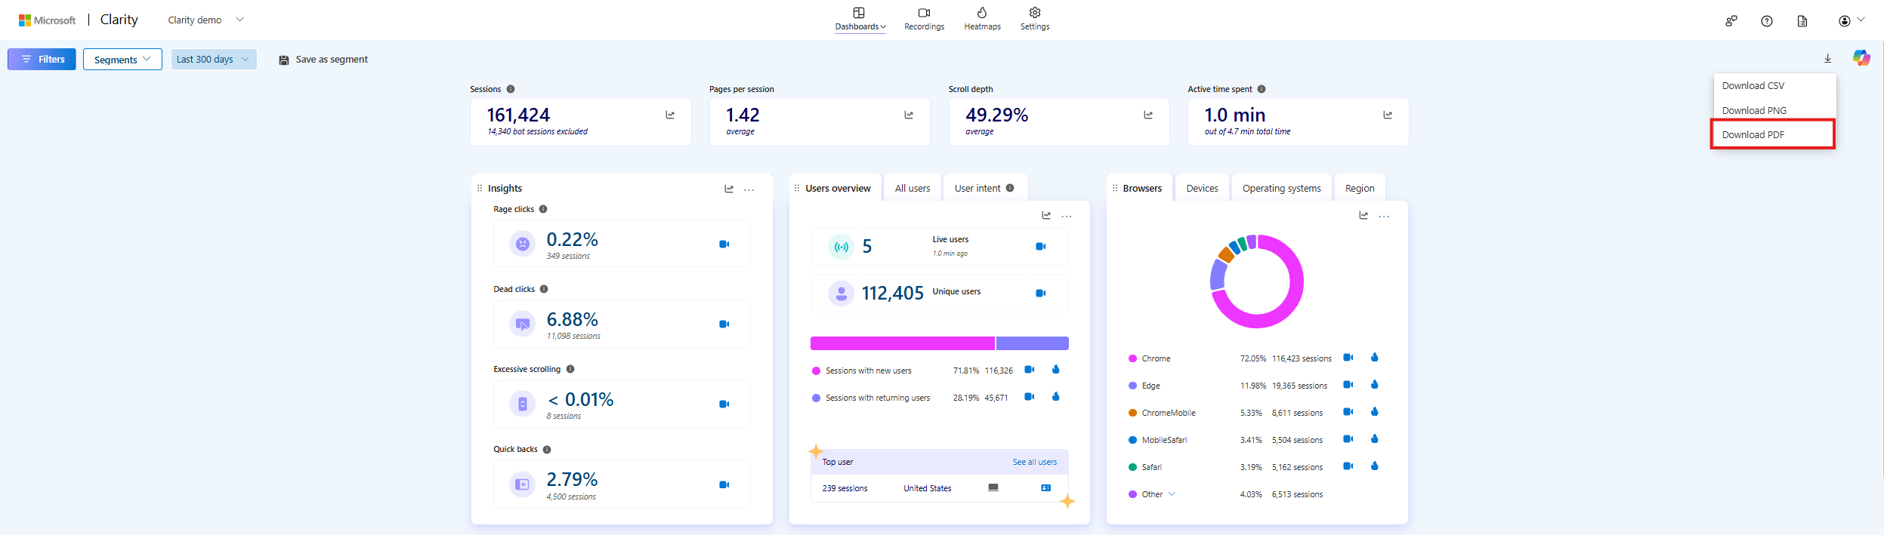This screenshot has width=1884, height=535.
Task: Open Browsers card trend chart icon
Action: [1363, 215]
